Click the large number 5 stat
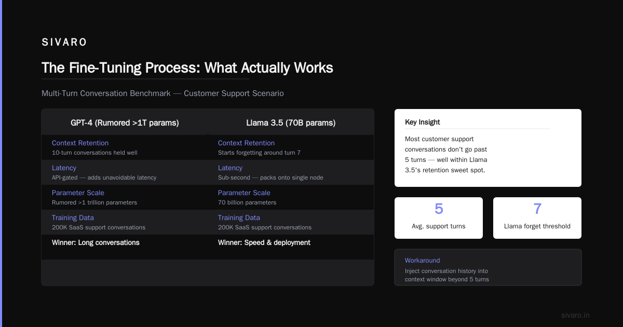Viewport: 623px width, 327px height. pyautogui.click(x=439, y=209)
